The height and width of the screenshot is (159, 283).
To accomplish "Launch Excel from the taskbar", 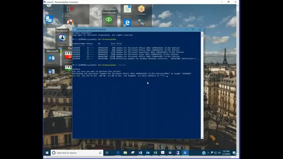I will pos(155,153).
